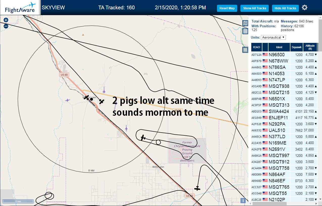Select aircraft MSQT758 in the table

coord(284,168)
